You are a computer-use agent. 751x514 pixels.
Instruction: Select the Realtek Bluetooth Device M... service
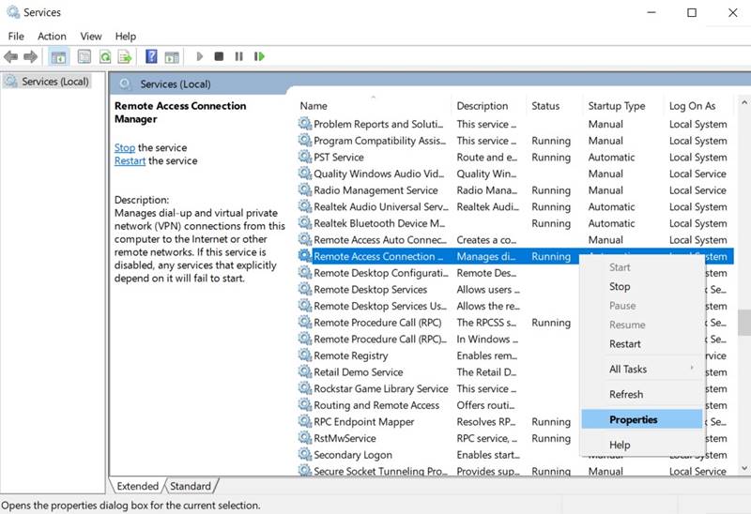tap(379, 223)
